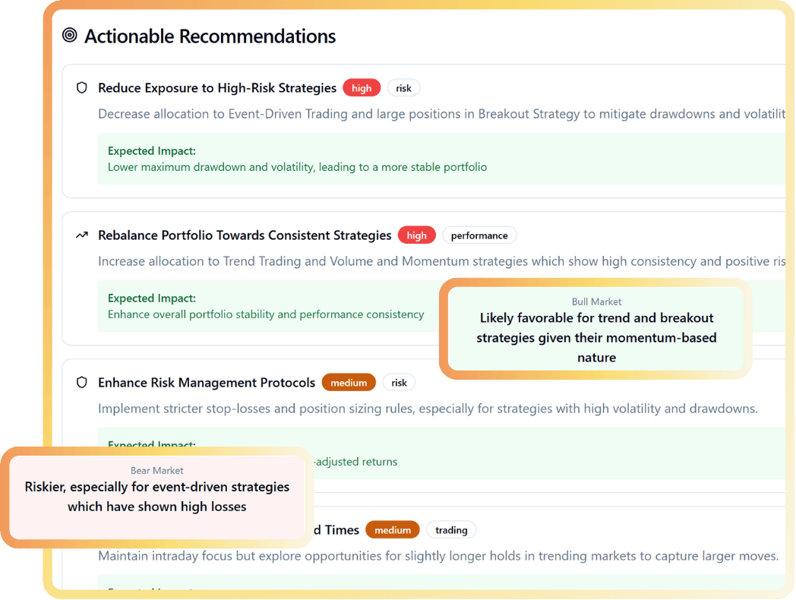Select the performance tag

point(479,235)
